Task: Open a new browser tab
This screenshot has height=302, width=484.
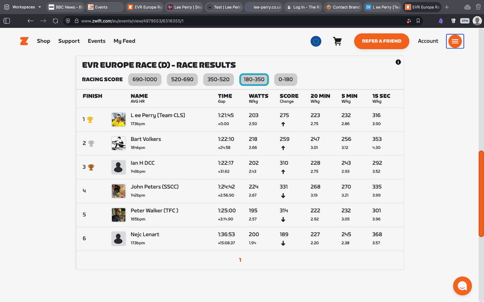Action: point(447,7)
